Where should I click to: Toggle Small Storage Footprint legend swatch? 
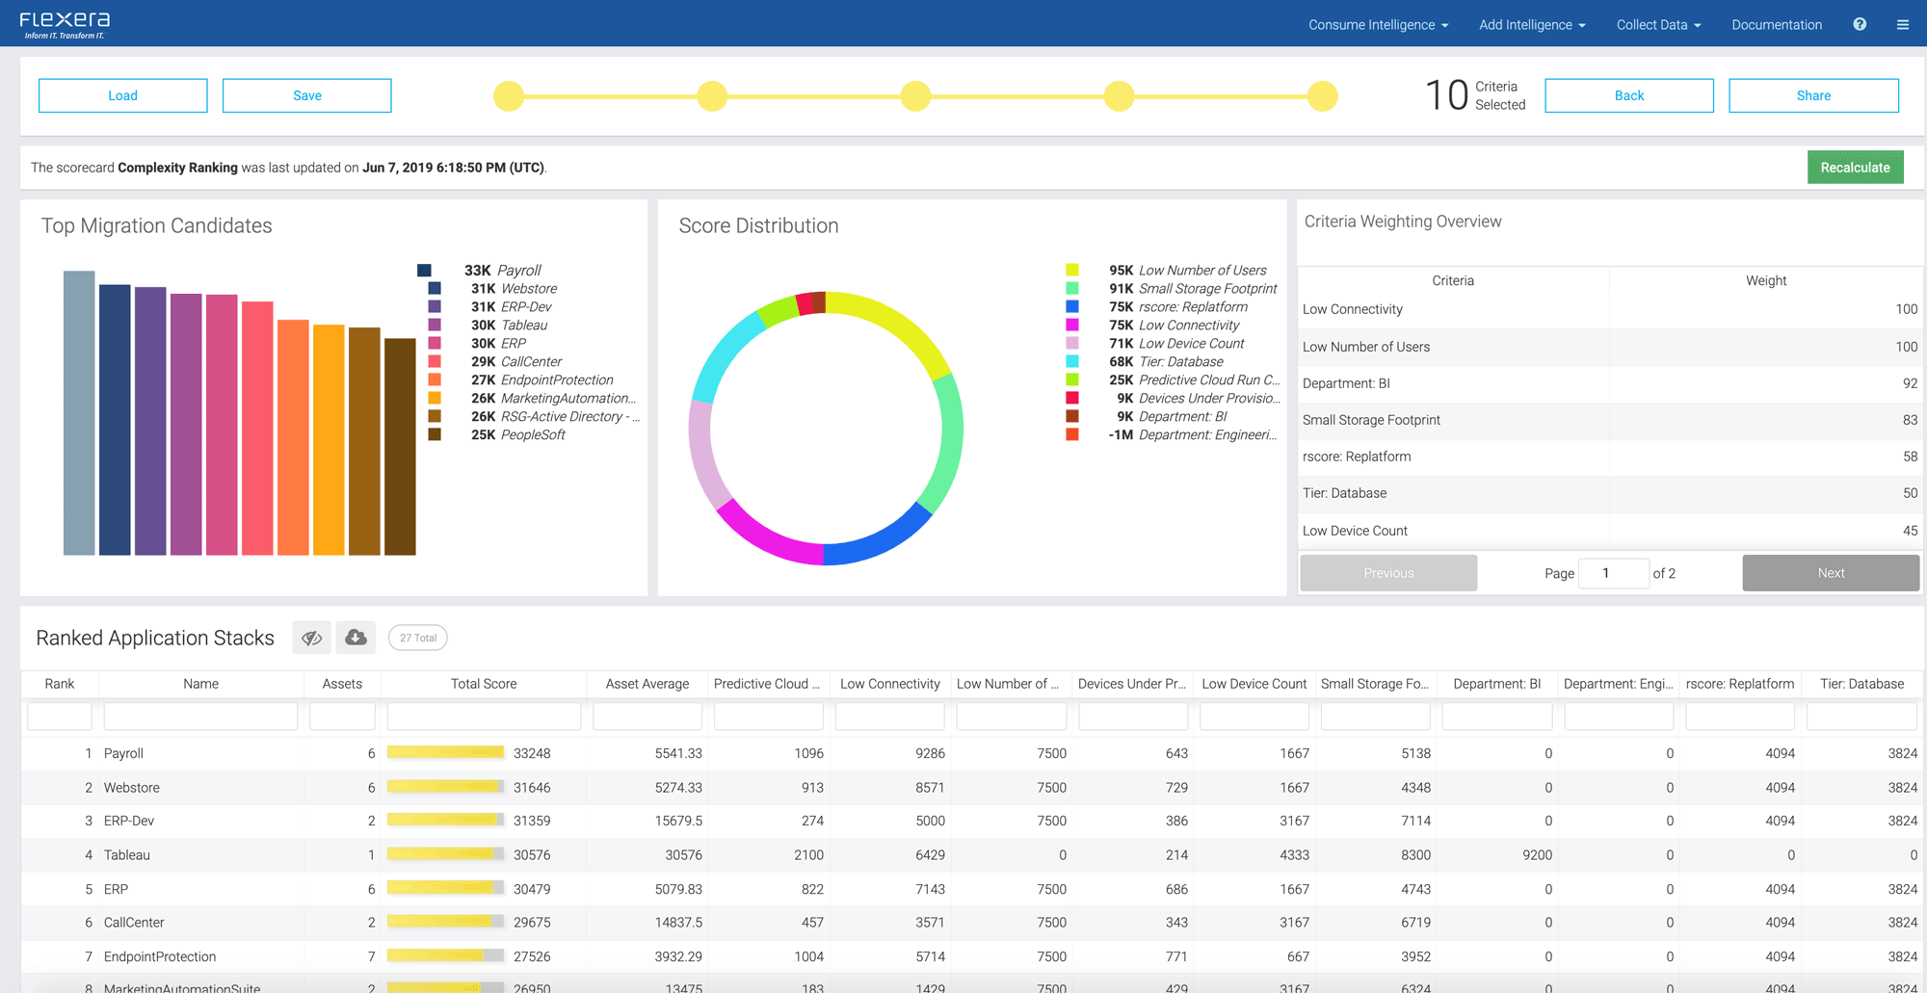[x=1071, y=289]
